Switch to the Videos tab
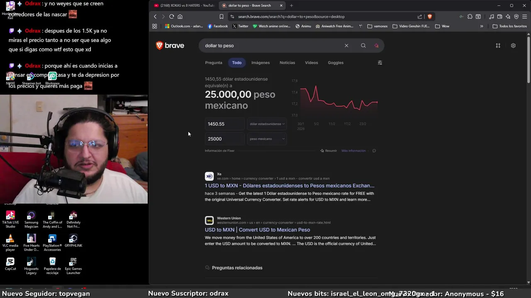 pyautogui.click(x=312, y=62)
